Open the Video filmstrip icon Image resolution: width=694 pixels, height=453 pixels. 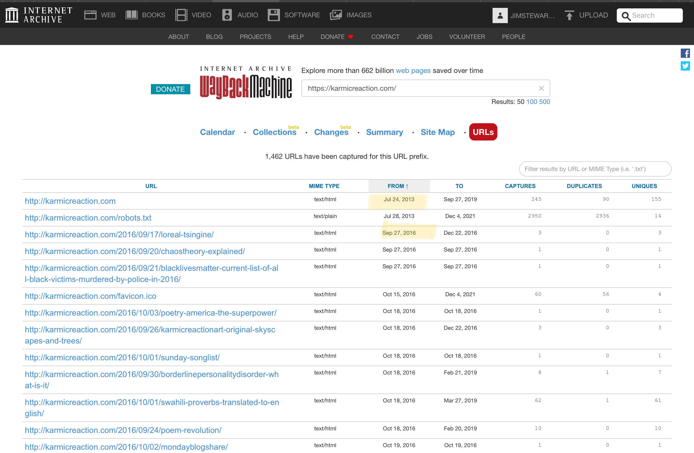pyautogui.click(x=181, y=15)
